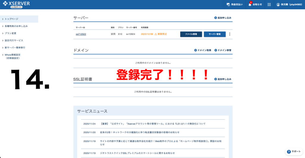Click 追加申し込み plus icon in サーバー section
305x158 pixels.
216,18
